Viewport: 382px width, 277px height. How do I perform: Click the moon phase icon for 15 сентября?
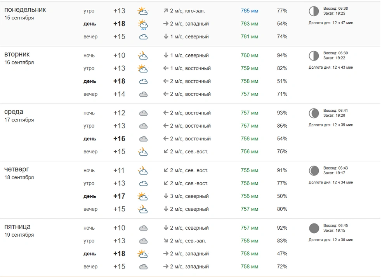[x=314, y=11]
